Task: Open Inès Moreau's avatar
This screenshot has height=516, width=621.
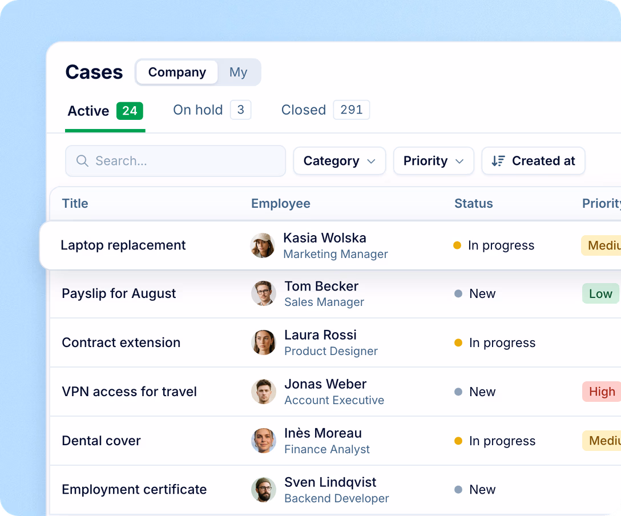Action: (263, 440)
